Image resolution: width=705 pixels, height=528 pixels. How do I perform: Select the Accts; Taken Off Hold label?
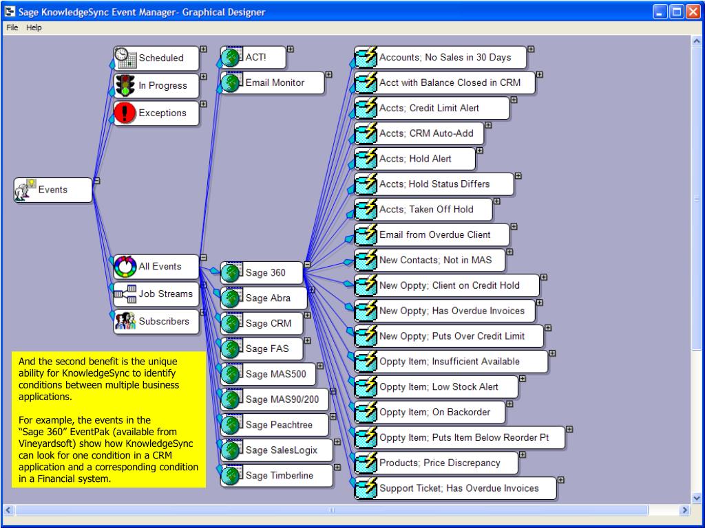coord(426,209)
